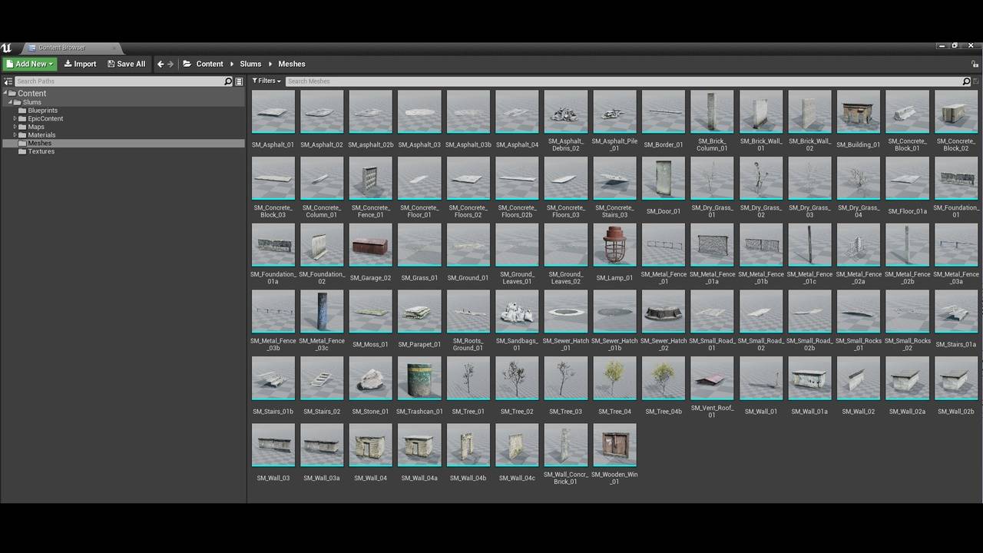Toggle the sources panel collapse icon
The width and height of the screenshot is (983, 553).
8,81
